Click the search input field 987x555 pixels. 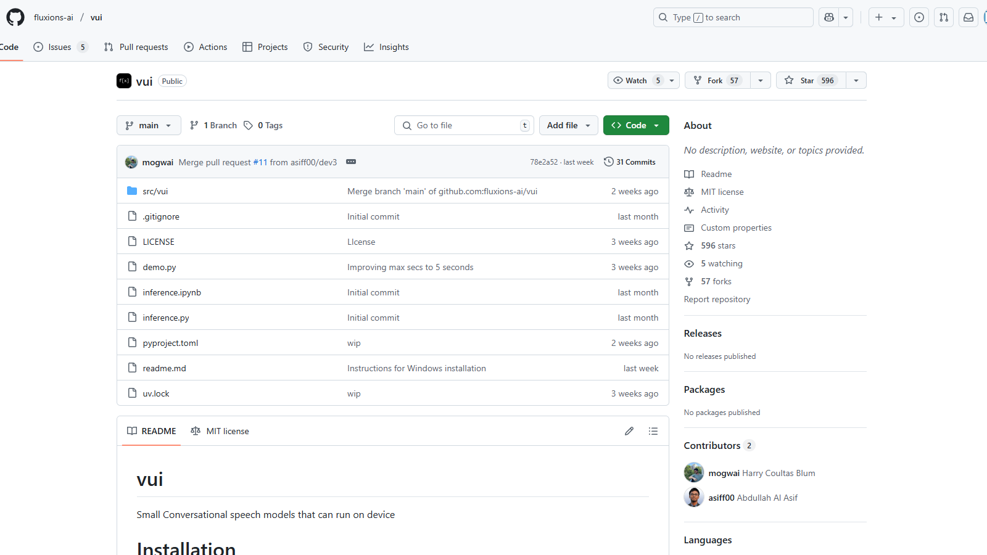click(x=733, y=17)
